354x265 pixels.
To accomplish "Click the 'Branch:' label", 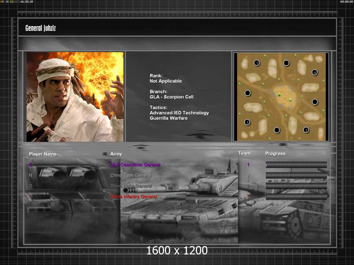I will pyautogui.click(x=158, y=92).
